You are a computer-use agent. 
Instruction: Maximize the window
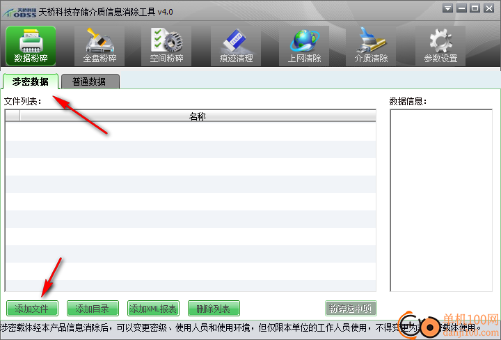[x=475, y=8]
